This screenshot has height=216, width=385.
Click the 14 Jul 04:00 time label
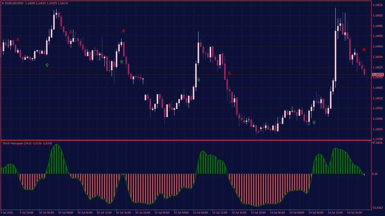[x=297, y=213]
